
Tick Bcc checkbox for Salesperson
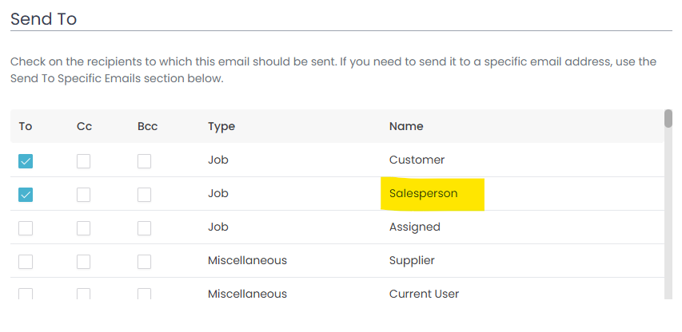(144, 195)
